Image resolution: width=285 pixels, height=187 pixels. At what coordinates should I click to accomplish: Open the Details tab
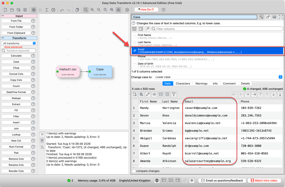245,83
